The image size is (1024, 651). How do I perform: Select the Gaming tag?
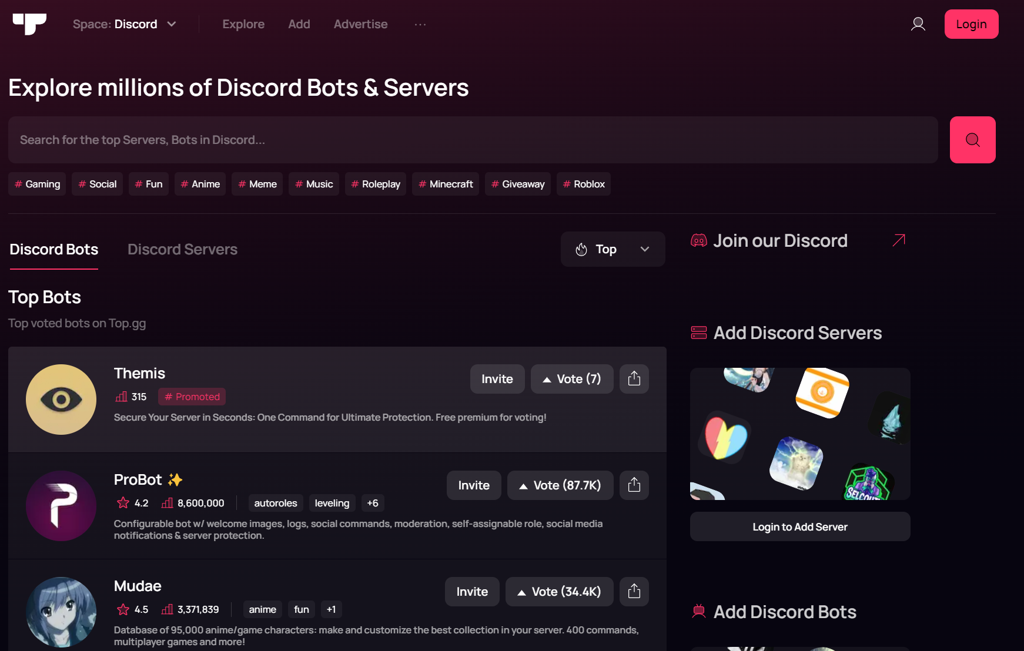tap(37, 184)
